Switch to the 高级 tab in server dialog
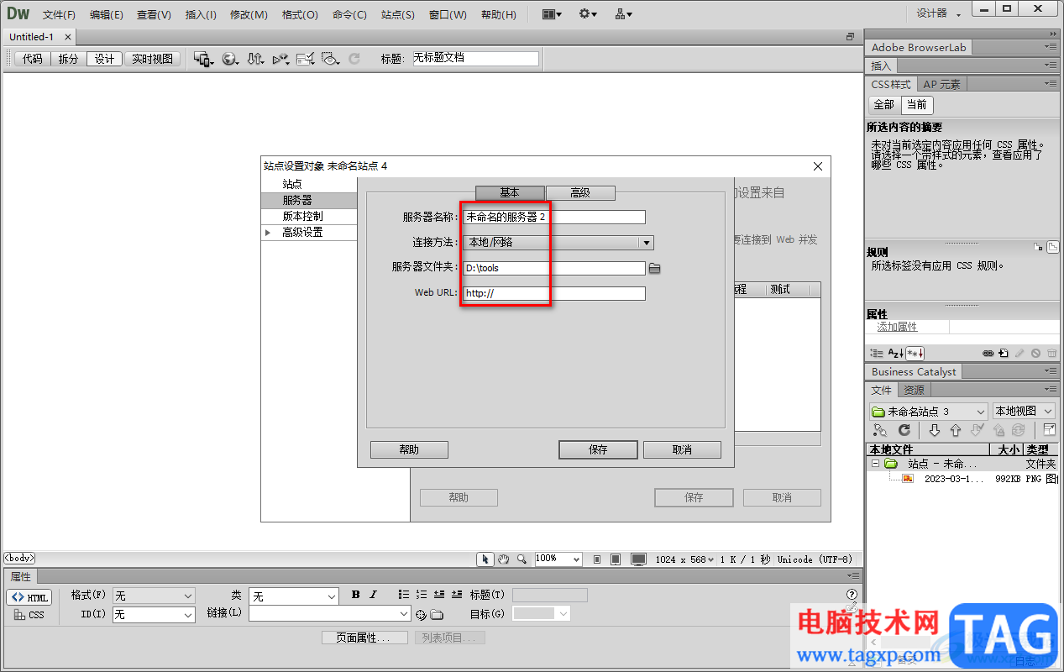 coord(580,193)
